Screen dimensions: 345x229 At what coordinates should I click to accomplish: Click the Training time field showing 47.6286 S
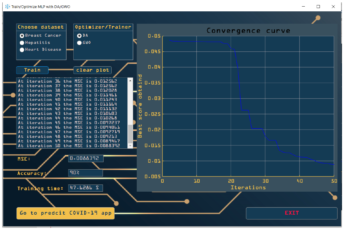tap(86, 188)
